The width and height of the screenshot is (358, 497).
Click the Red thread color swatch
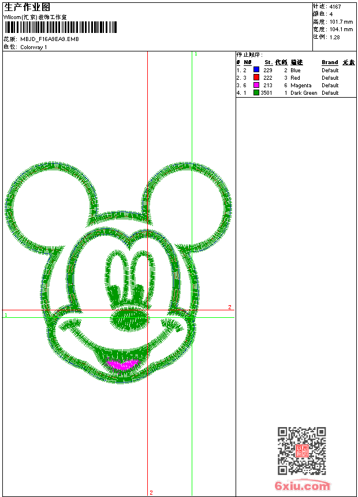256,77
